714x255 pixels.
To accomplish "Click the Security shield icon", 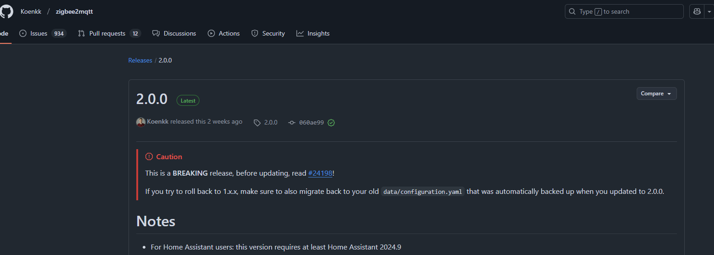I will coord(255,33).
